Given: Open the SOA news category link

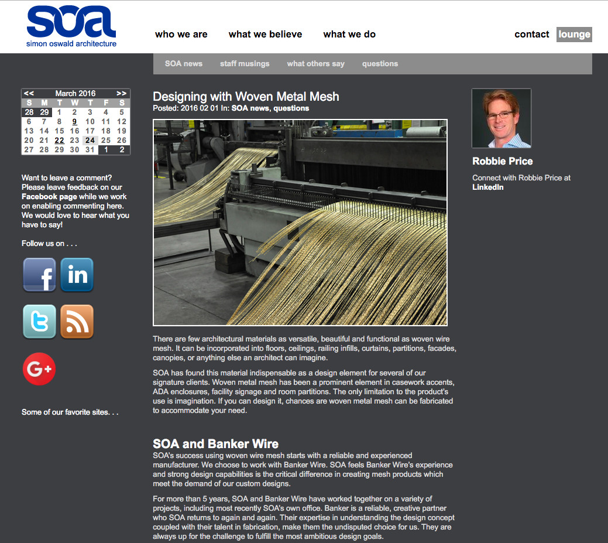Looking at the screenshot, I should 184,63.
